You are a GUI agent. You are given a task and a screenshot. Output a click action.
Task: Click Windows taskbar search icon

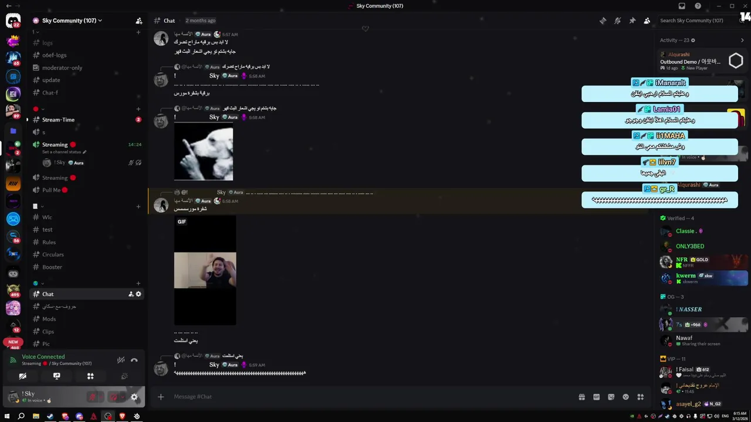click(x=21, y=416)
